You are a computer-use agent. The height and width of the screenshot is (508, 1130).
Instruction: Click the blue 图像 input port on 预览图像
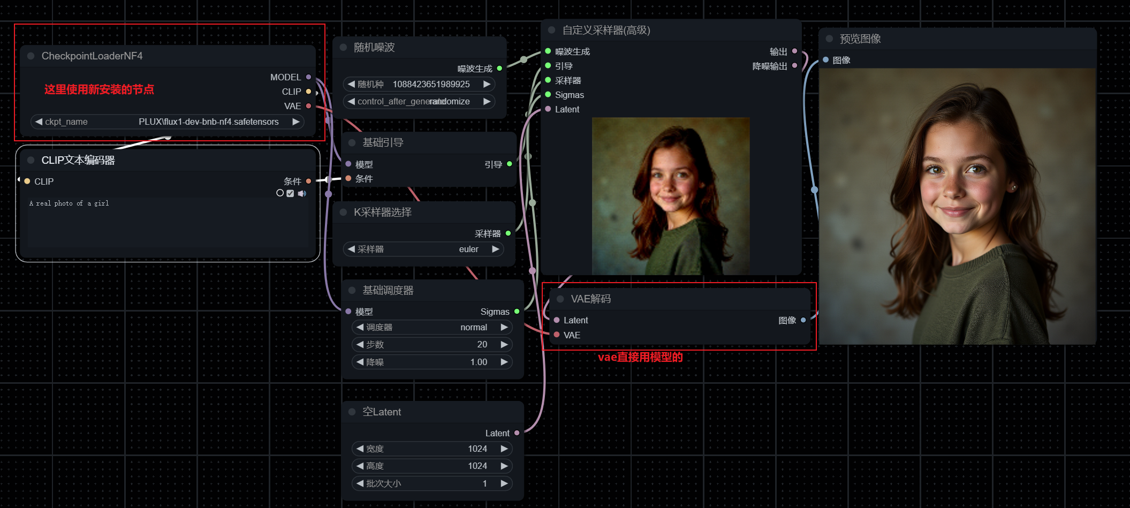[x=826, y=60]
